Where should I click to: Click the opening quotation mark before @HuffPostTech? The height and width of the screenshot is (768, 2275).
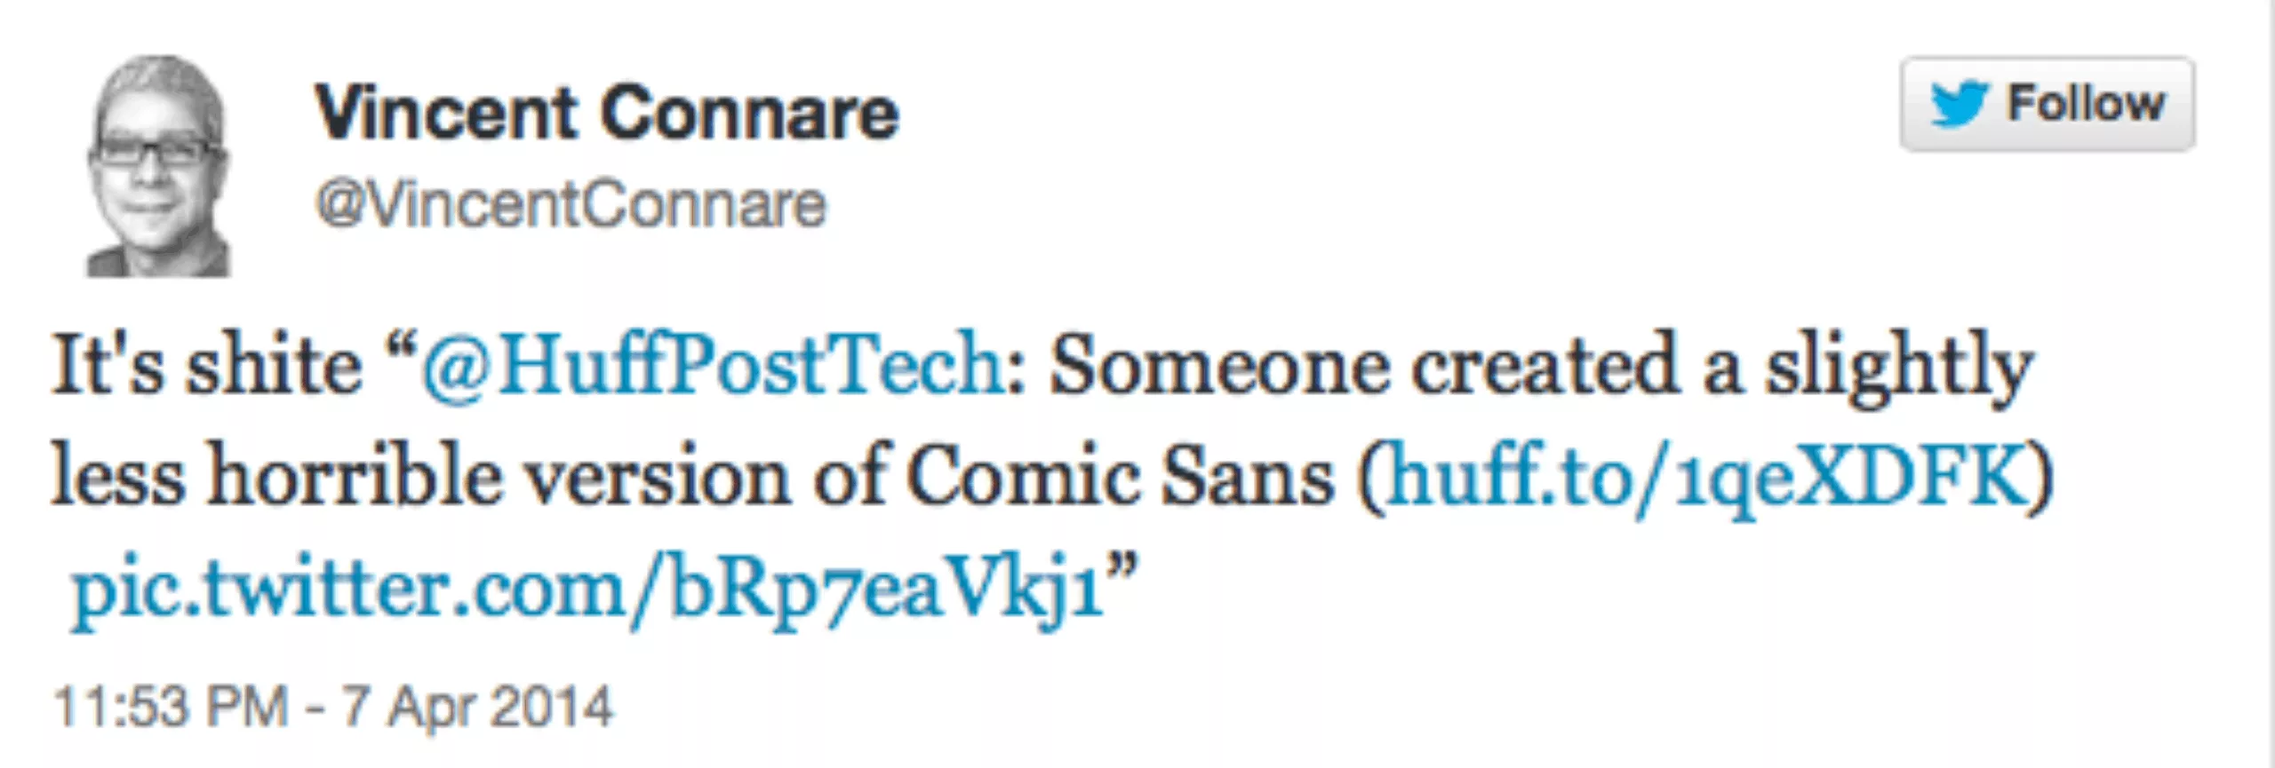pyautogui.click(x=402, y=348)
